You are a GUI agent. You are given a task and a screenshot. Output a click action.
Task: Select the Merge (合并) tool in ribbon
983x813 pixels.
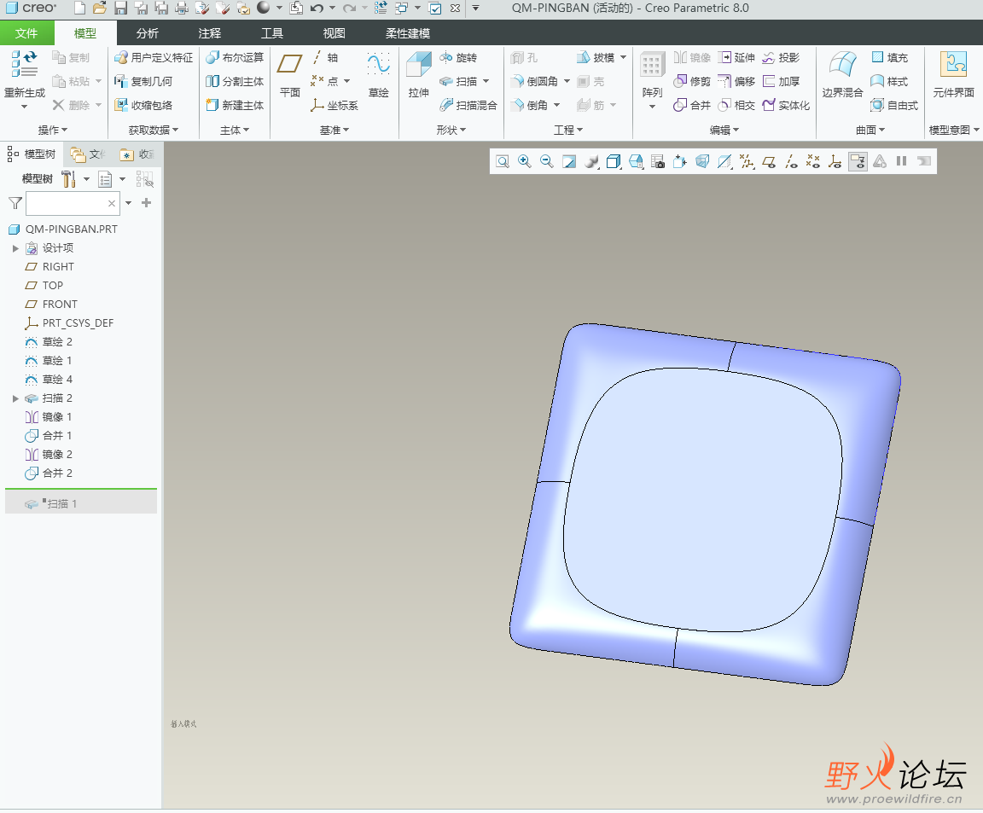click(x=692, y=105)
